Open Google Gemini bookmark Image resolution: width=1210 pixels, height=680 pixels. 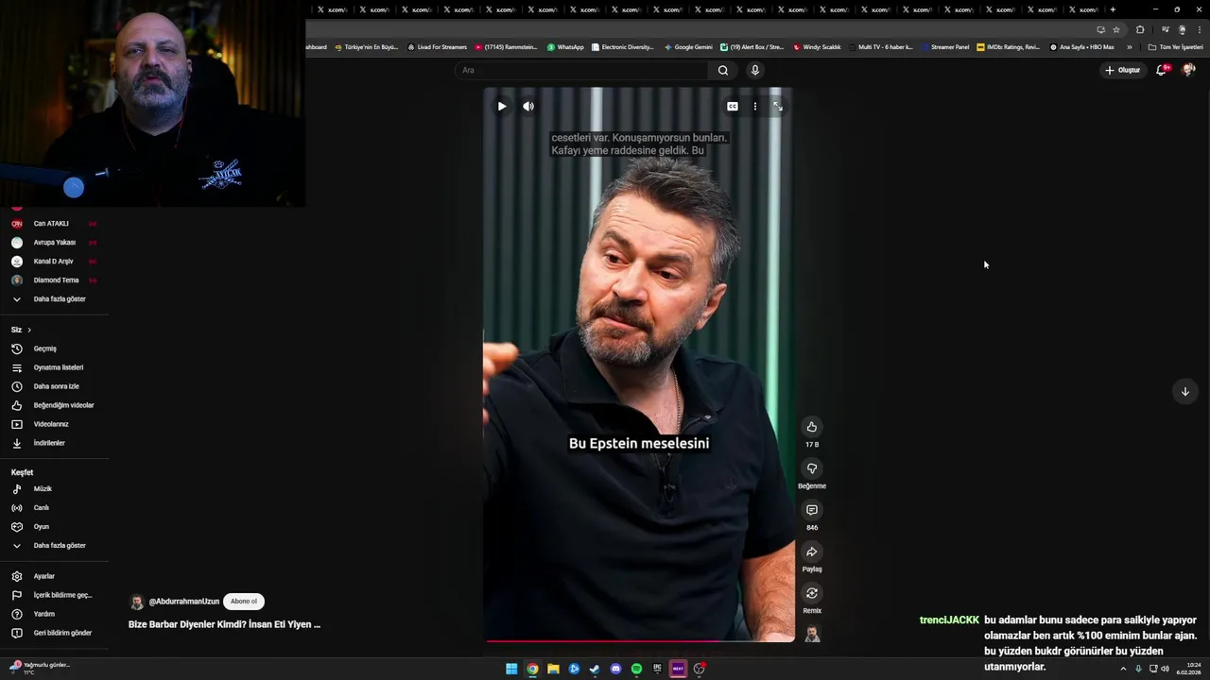(688, 47)
